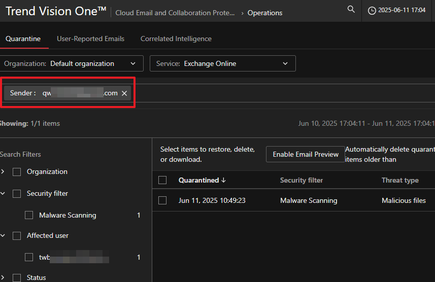Collapse the Affected user filter group

3,236
